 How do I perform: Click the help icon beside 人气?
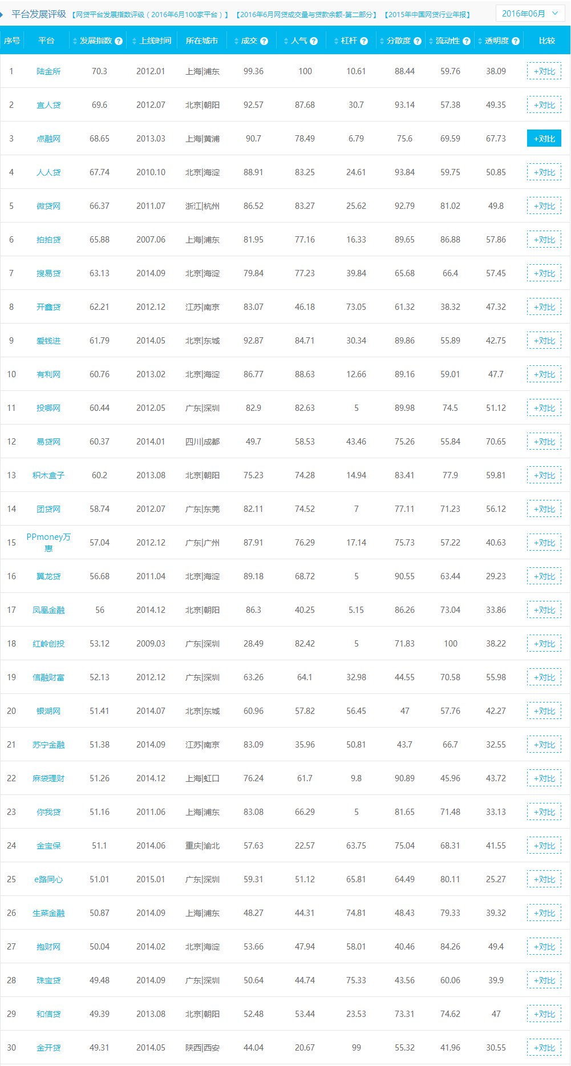[x=314, y=41]
